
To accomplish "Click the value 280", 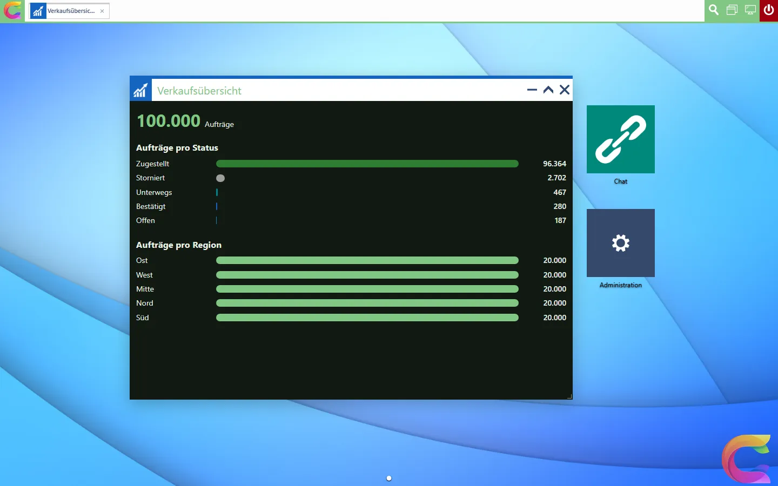I will (560, 206).
